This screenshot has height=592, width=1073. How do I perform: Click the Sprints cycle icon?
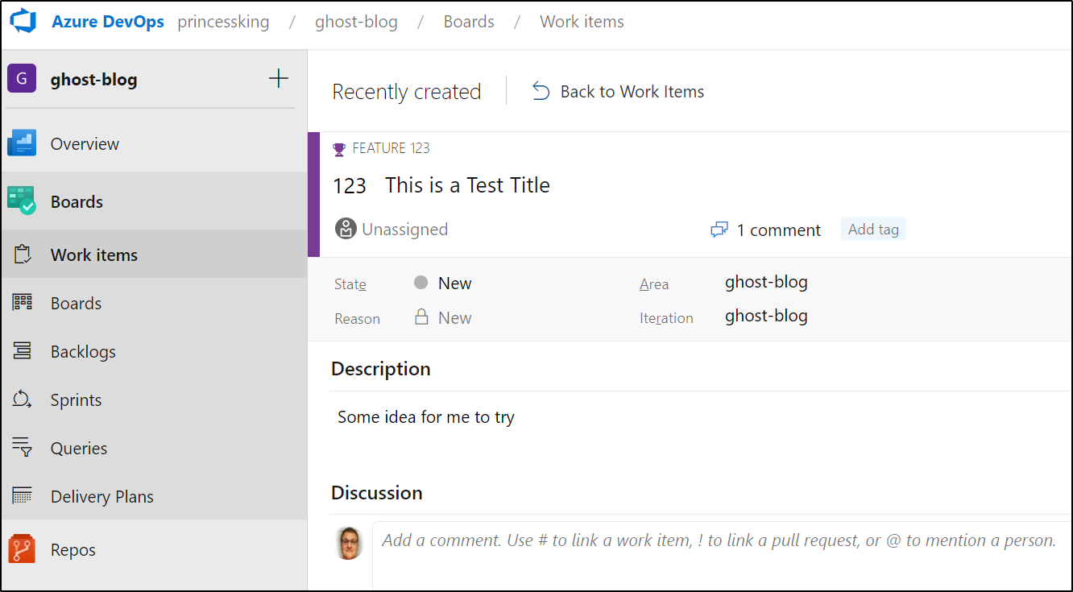(x=23, y=399)
